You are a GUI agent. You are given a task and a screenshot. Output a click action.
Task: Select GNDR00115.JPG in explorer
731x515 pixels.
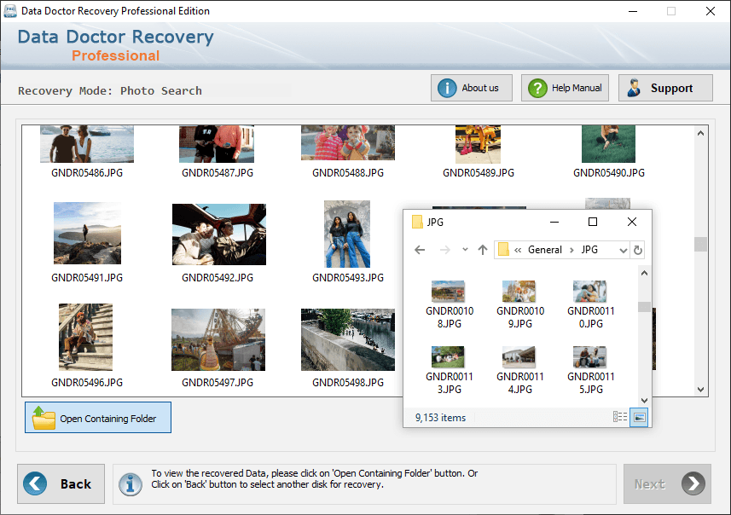tap(590, 371)
